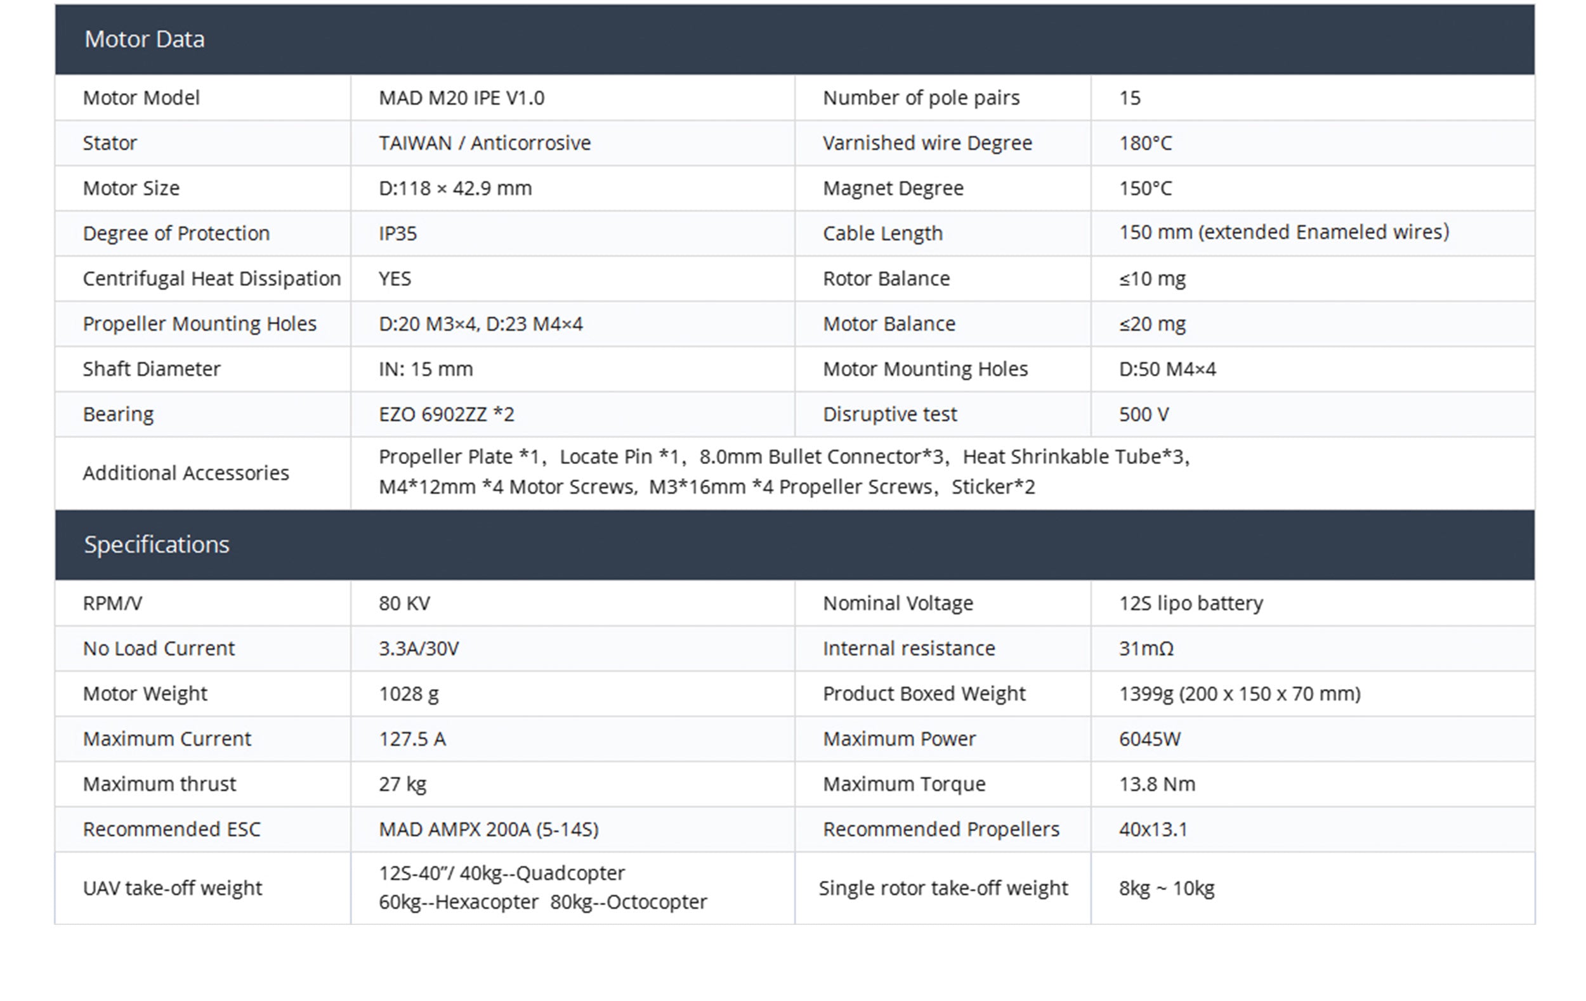Image resolution: width=1586 pixels, height=1001 pixels.
Task: Click the Specifications section header
Action: pyautogui.click(x=157, y=545)
